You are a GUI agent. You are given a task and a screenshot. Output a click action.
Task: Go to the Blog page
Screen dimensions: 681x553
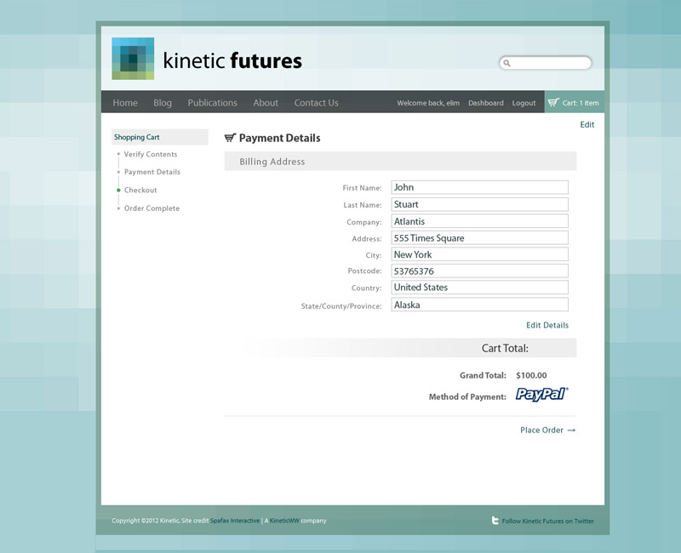tap(163, 103)
